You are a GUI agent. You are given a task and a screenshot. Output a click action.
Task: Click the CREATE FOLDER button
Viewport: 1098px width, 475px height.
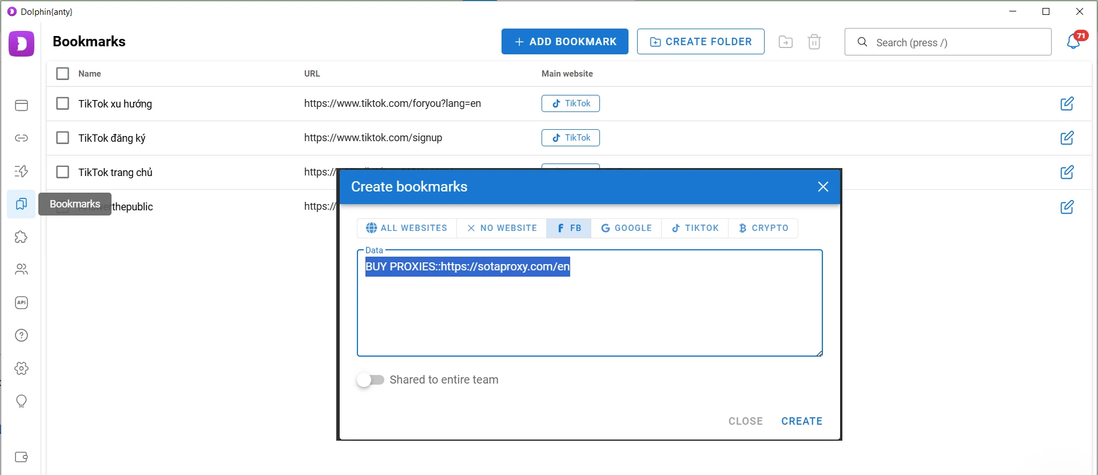pyautogui.click(x=701, y=42)
